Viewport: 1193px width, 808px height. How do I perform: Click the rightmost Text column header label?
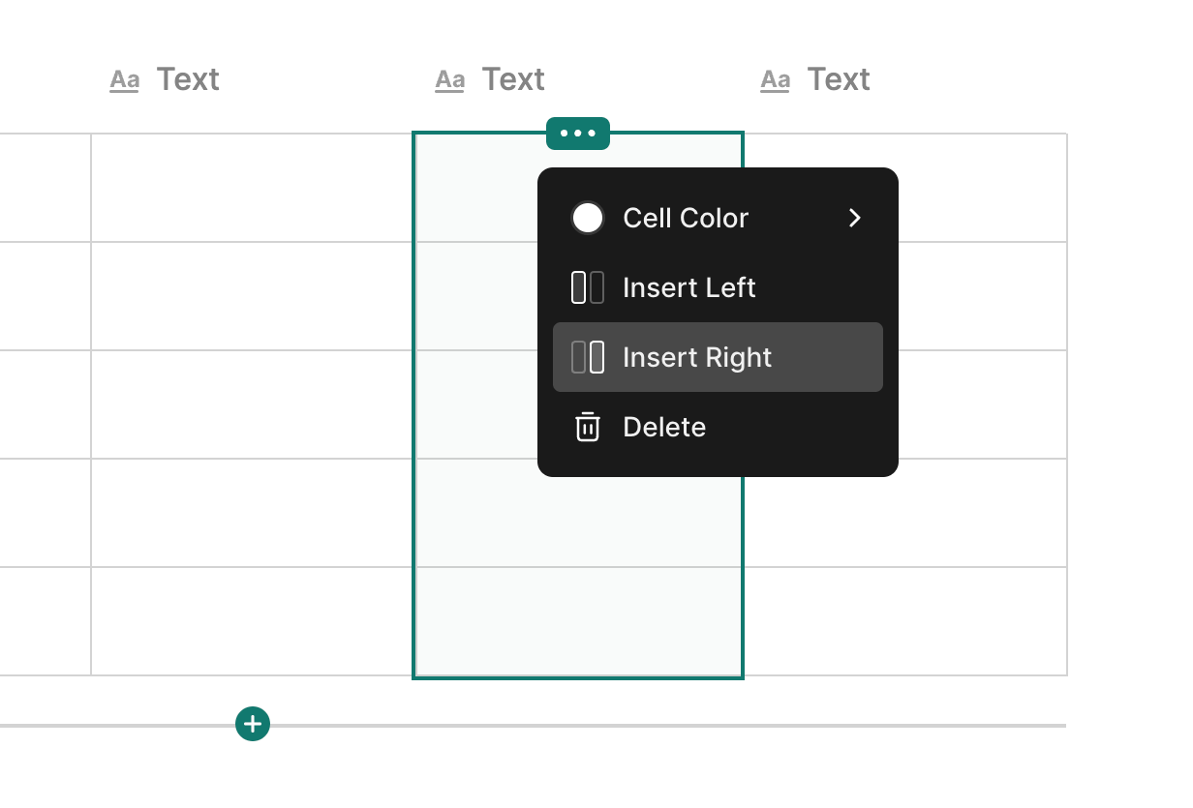point(839,79)
